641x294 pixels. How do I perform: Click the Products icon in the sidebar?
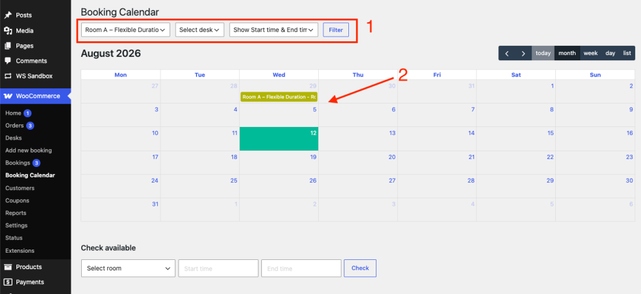point(8,267)
